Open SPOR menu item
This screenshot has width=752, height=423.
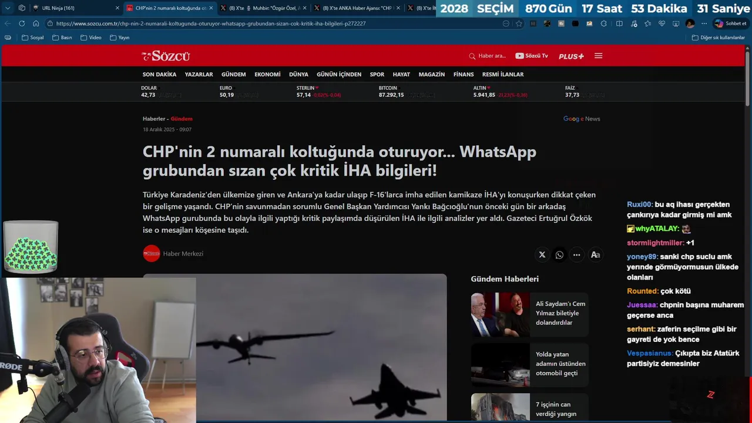[x=377, y=75]
